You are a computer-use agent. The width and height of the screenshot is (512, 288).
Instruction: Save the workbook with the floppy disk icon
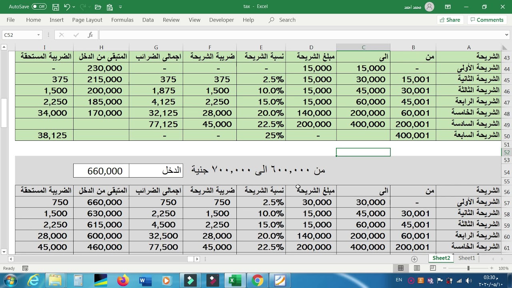click(x=56, y=7)
